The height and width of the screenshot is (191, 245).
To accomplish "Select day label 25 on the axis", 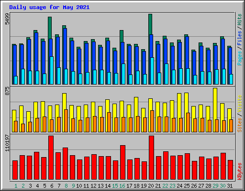I will [187, 186].
